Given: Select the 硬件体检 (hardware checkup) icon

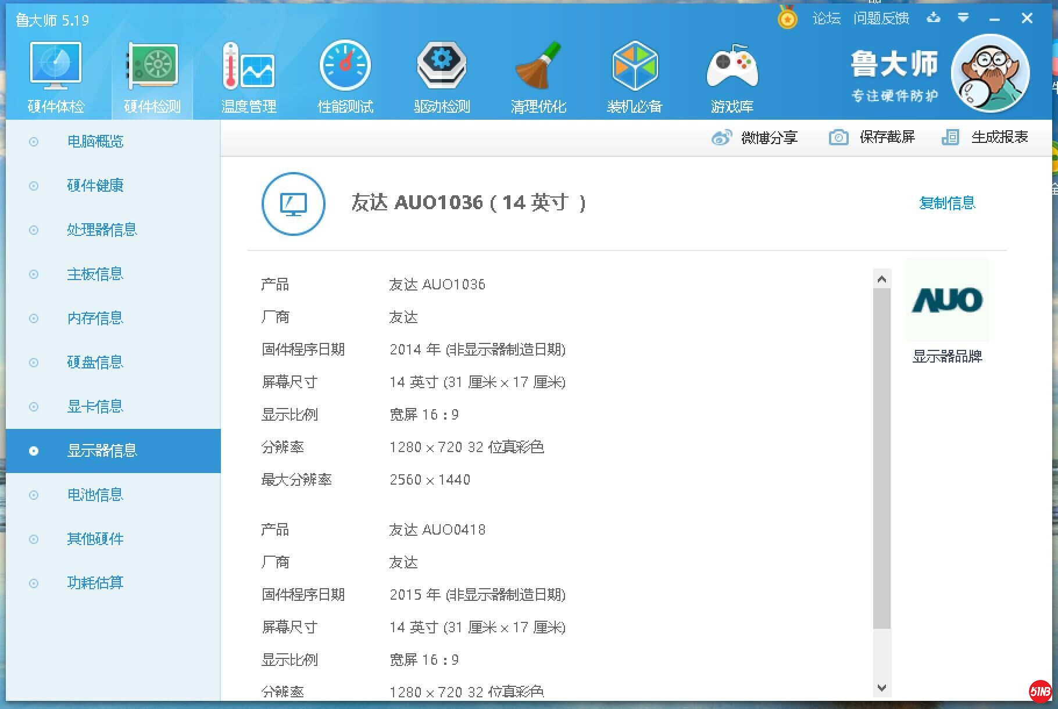Looking at the screenshot, I should (55, 73).
